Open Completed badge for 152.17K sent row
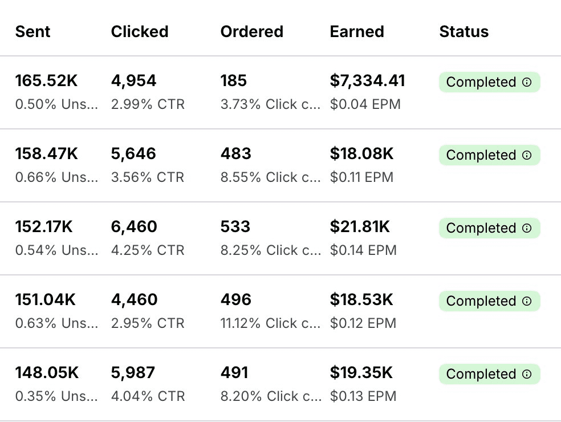The height and width of the screenshot is (422, 561). pos(489,228)
